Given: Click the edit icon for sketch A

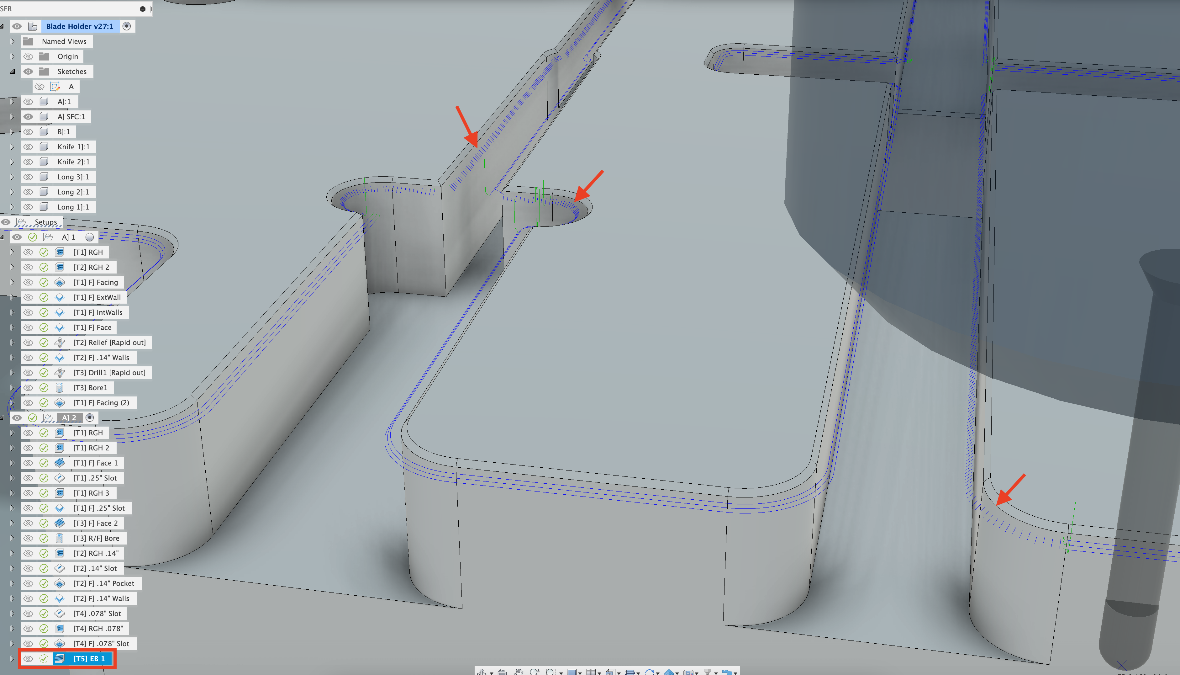Looking at the screenshot, I should tap(55, 86).
